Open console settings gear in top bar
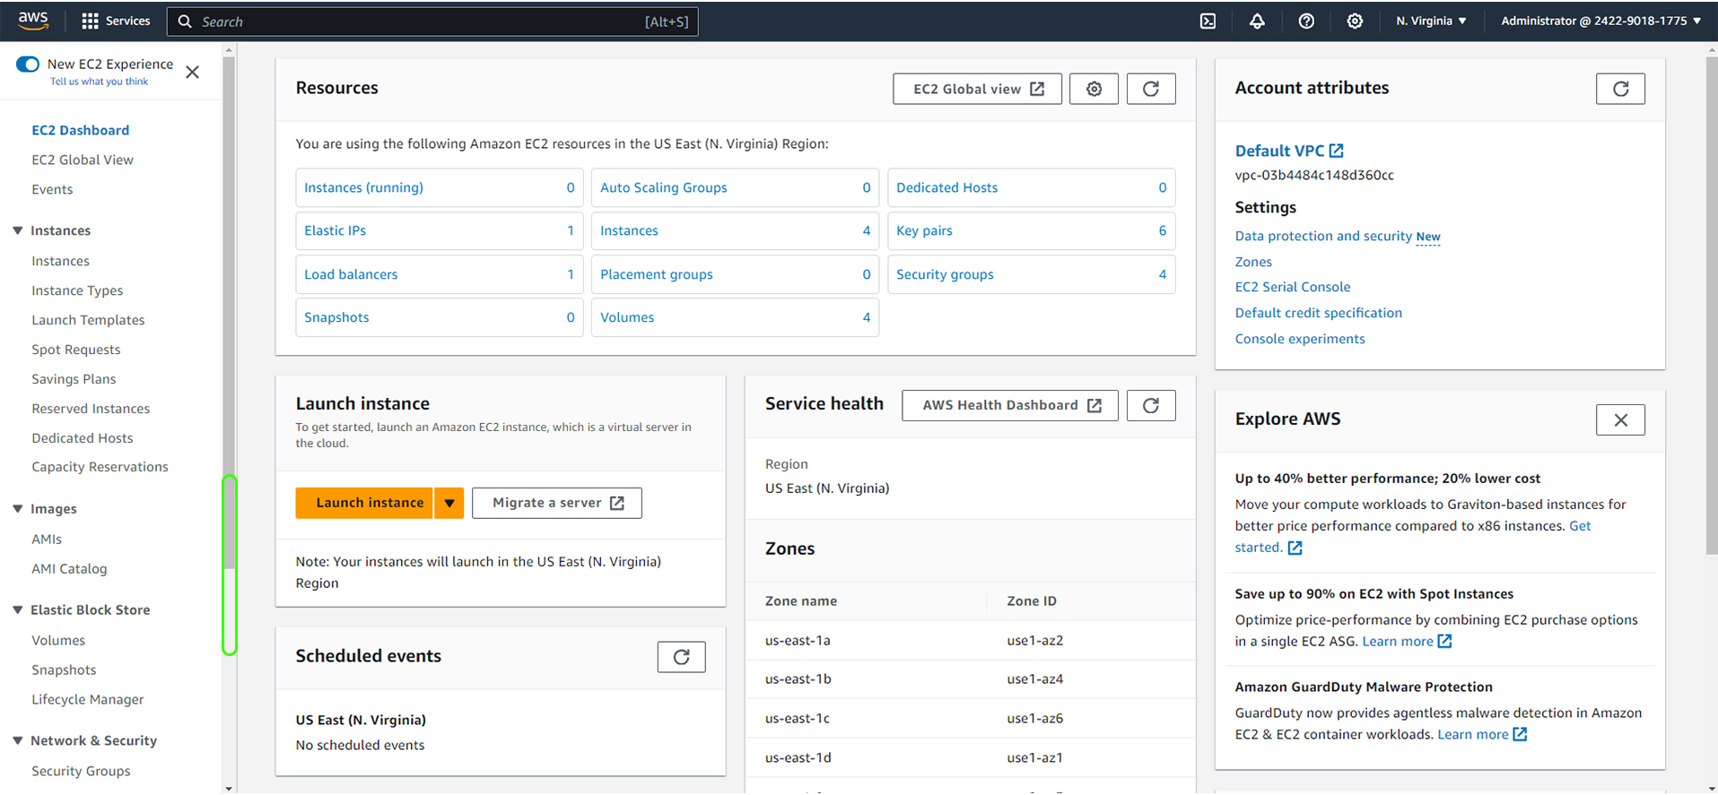Screen dimensions: 1718x795 1355,21
